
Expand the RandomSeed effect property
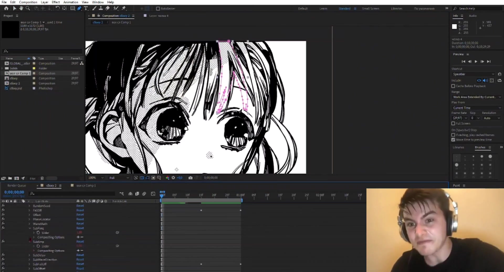pos(29,206)
